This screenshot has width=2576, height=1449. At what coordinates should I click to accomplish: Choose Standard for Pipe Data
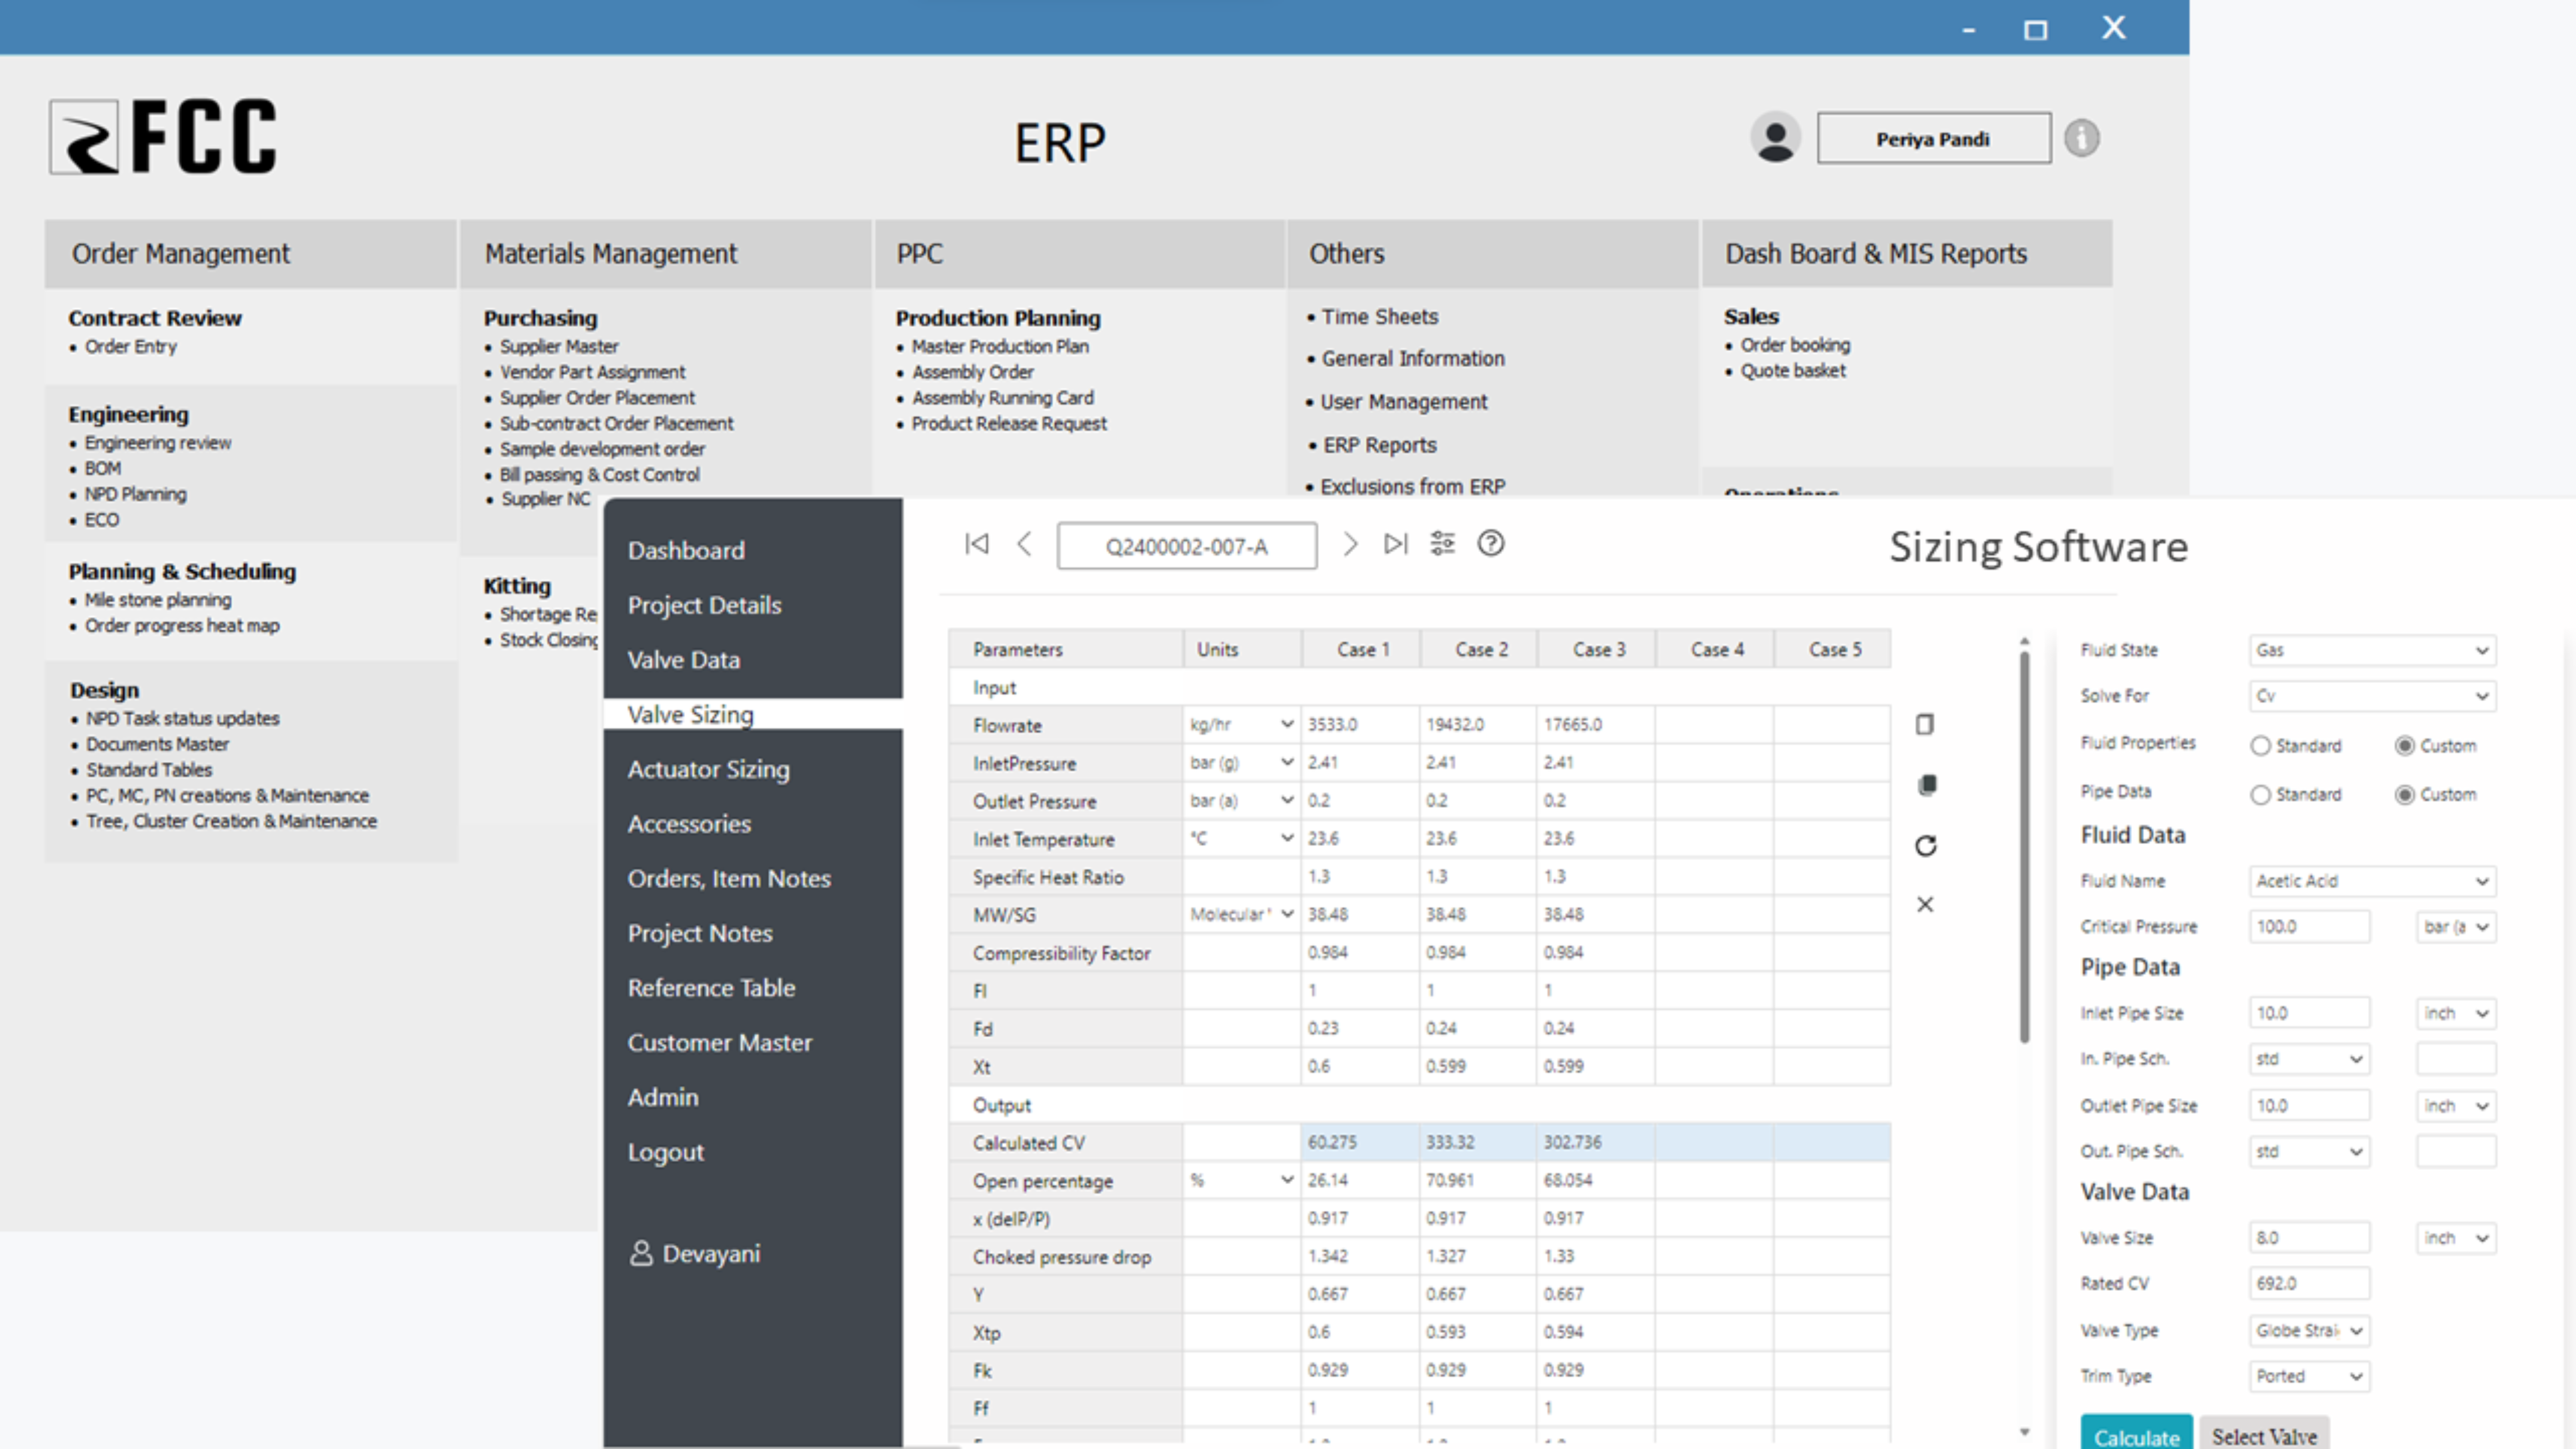(x=2260, y=794)
